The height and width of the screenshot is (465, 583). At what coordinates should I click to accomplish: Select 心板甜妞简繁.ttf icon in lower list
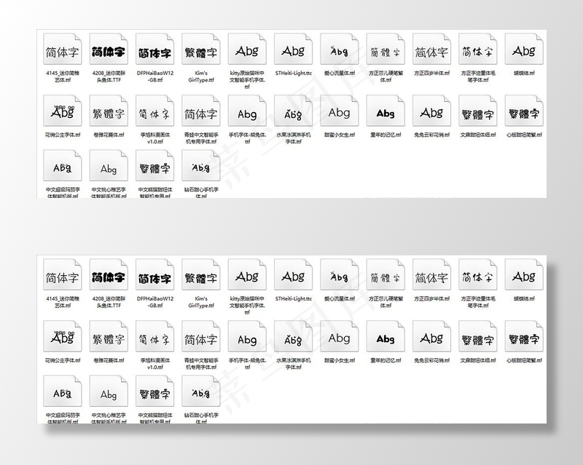tap(523, 339)
